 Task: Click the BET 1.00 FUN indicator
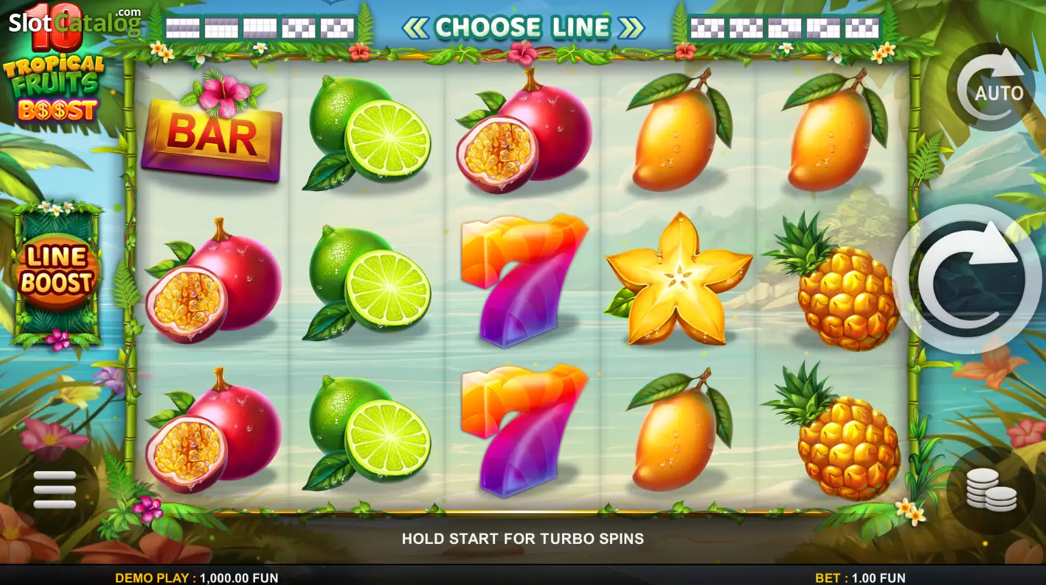[860, 577]
